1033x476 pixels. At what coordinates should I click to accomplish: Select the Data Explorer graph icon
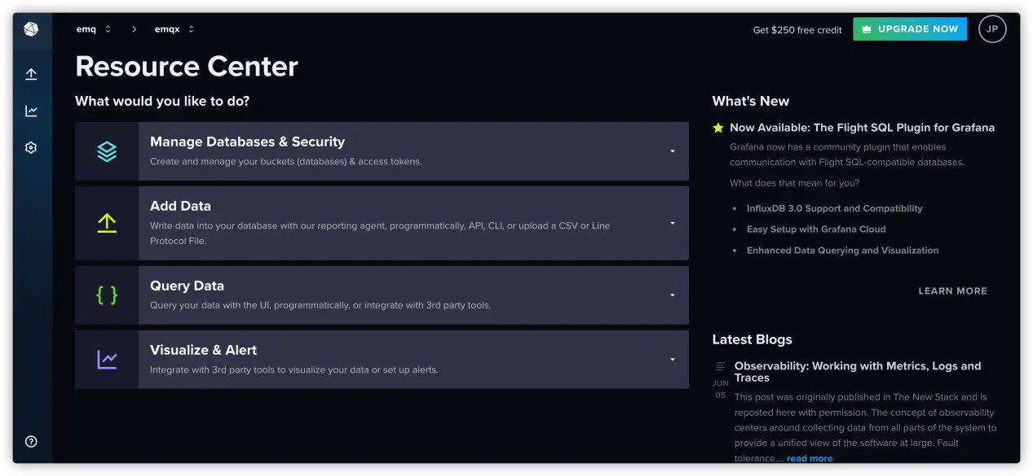31,110
